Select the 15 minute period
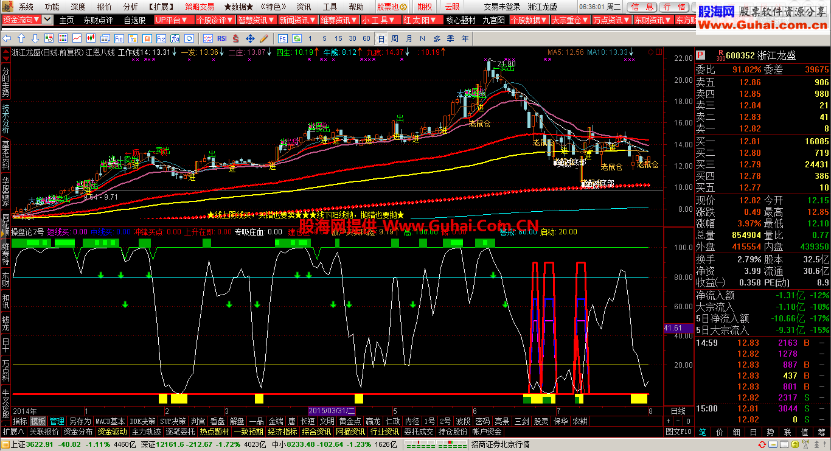 point(338,38)
